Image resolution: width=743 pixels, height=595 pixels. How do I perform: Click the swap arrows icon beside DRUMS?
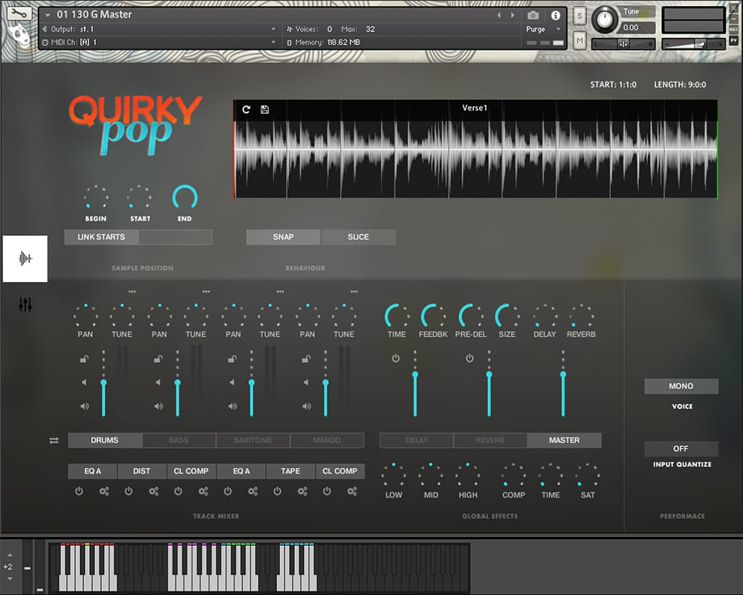coord(53,440)
